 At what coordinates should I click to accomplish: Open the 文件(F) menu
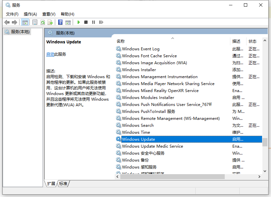(x=12, y=14)
